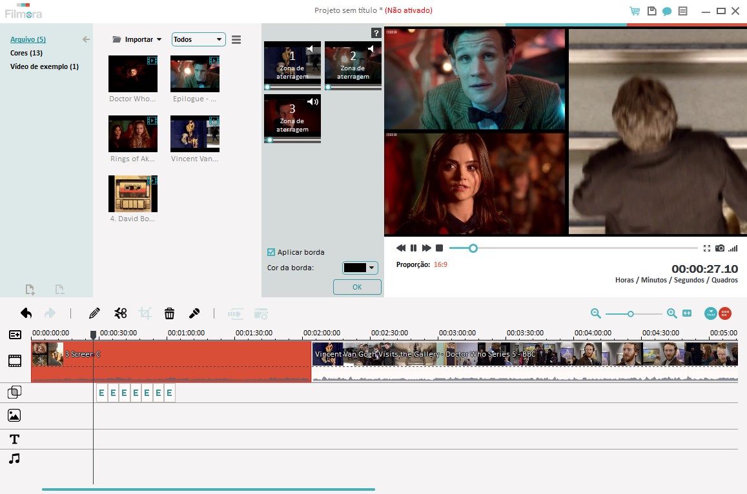Image resolution: width=747 pixels, height=494 pixels.
Task: Click the zoom to fit timeline icon
Action: 687,313
